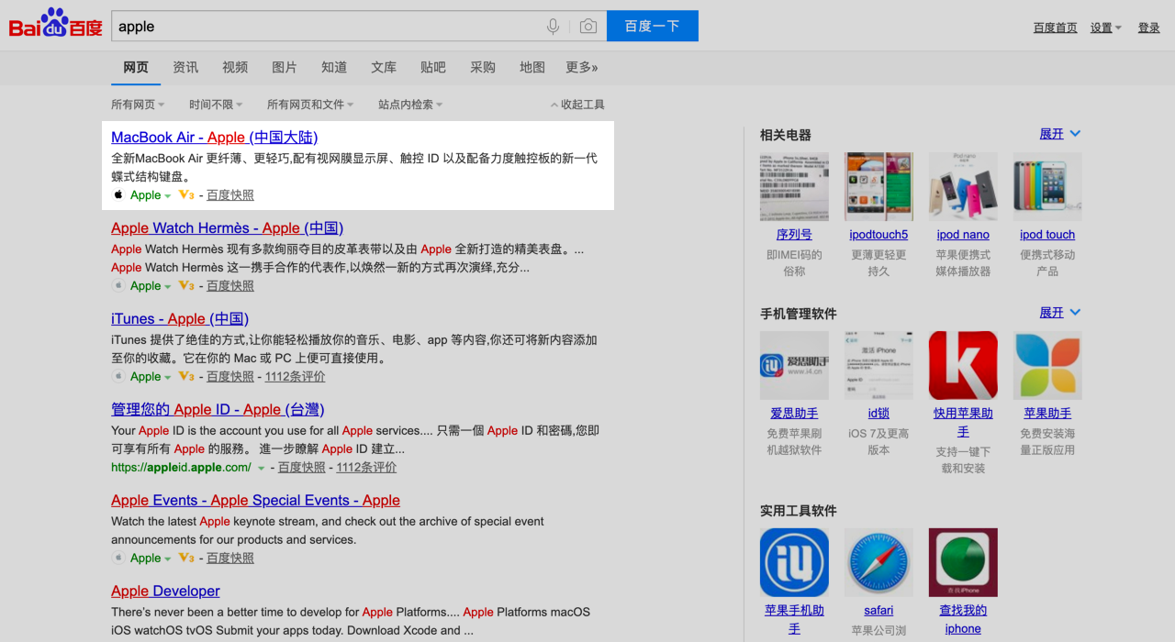
Task: Go to 百度首页 in the header
Action: click(x=1056, y=28)
